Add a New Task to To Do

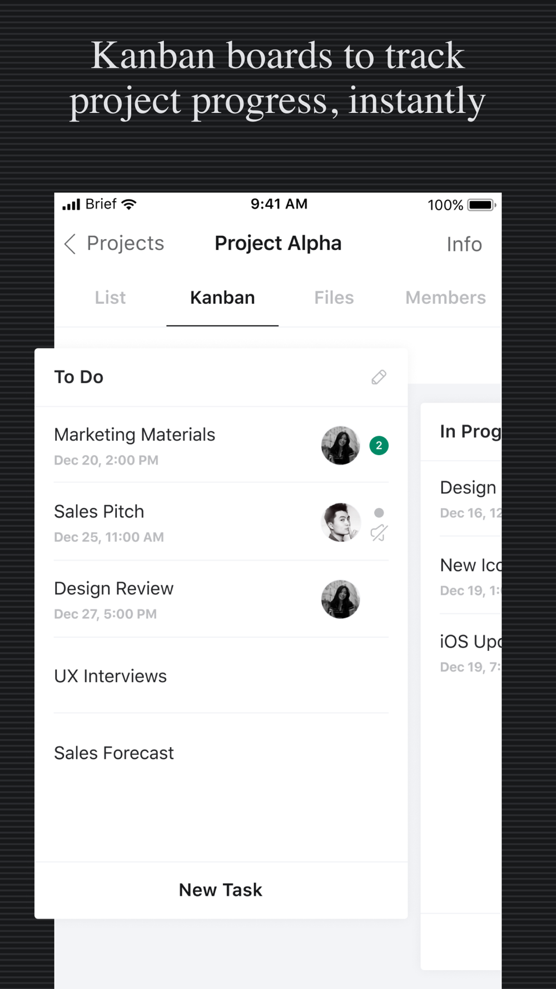pyautogui.click(x=221, y=890)
